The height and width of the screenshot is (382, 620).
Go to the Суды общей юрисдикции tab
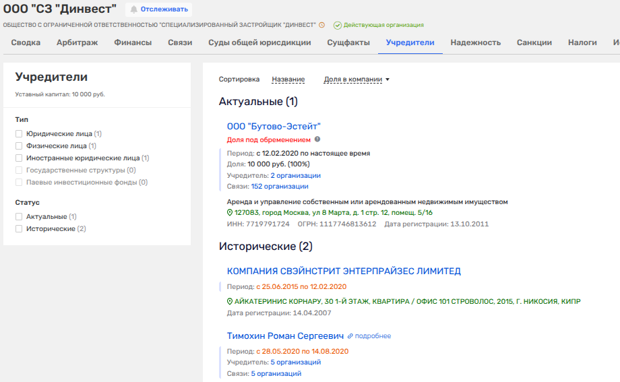259,42
